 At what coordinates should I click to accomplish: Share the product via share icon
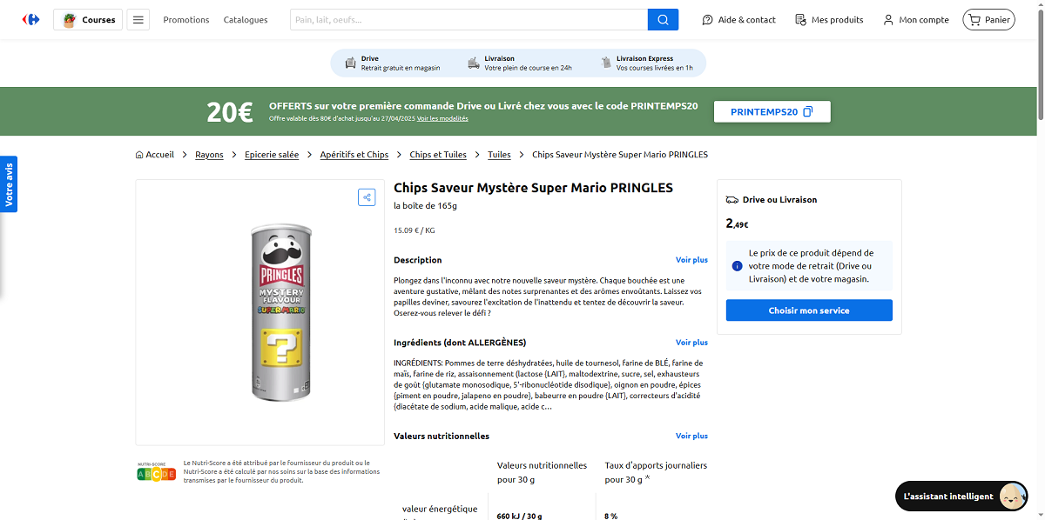(x=367, y=197)
